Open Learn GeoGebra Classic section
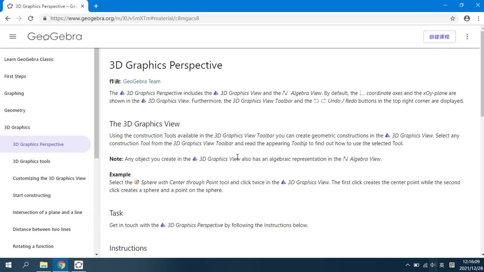This screenshot has width=484, height=272. coord(29,59)
